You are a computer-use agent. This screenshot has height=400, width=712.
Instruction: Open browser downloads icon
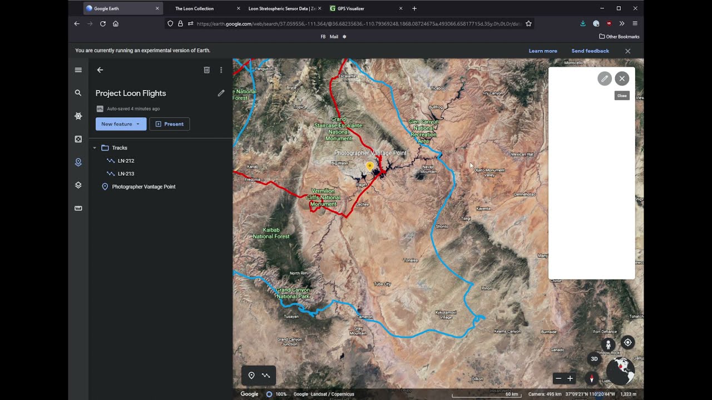tap(583, 23)
